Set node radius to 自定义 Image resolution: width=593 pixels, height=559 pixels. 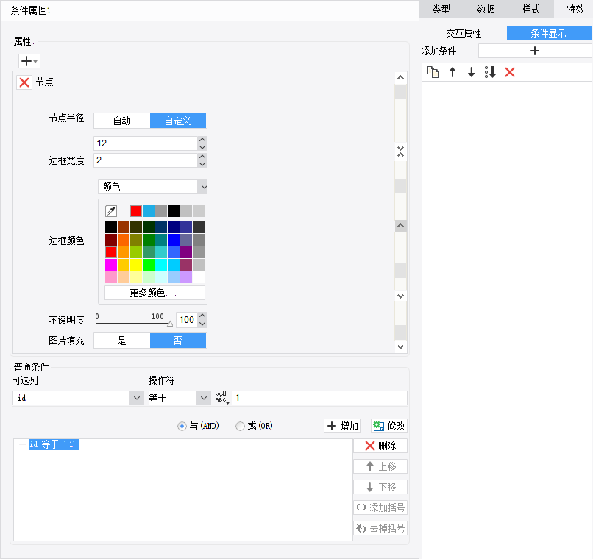pos(178,121)
